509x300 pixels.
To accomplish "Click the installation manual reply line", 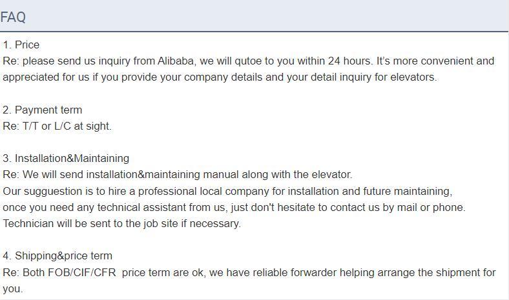I will (x=178, y=174).
